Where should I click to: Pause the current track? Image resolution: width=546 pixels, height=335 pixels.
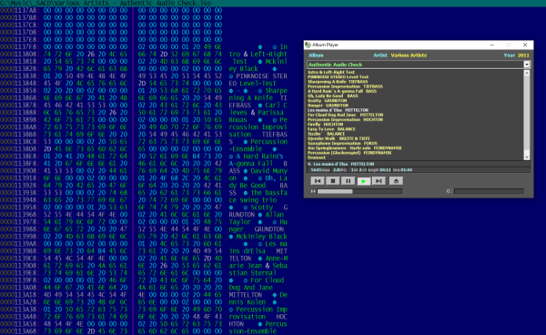[x=348, y=181]
